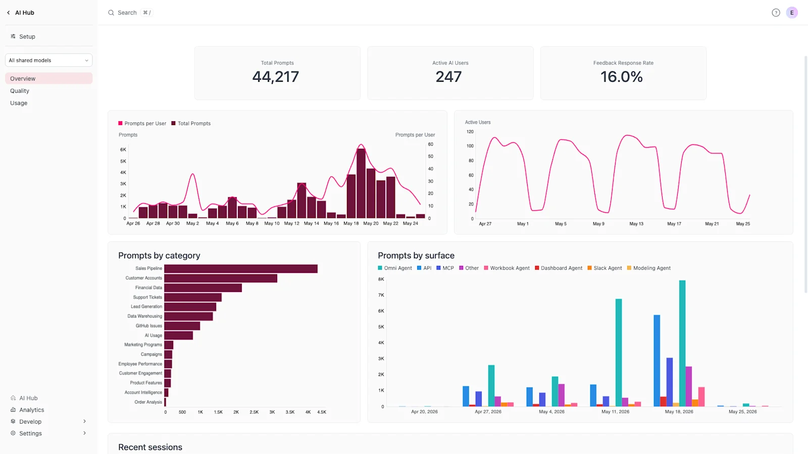Screen dimensions: 808x454
Task: Click the Support Tickets category label
Action: [147, 298]
